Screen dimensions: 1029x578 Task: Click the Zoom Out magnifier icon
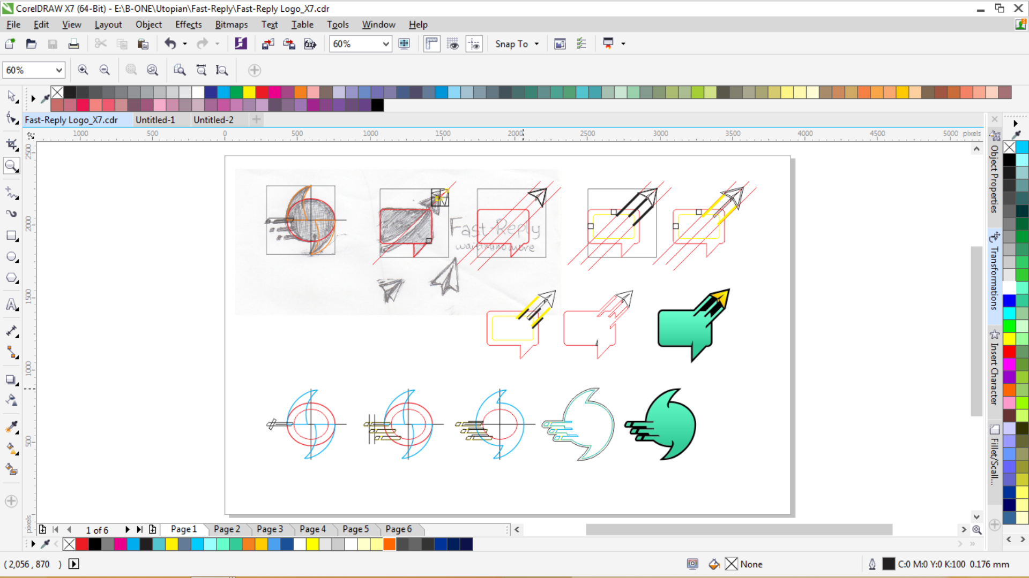click(x=105, y=70)
